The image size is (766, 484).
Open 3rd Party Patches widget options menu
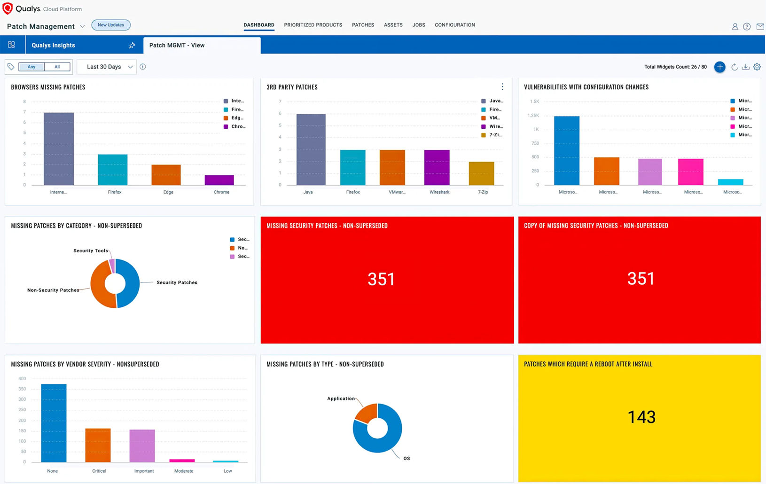502,87
